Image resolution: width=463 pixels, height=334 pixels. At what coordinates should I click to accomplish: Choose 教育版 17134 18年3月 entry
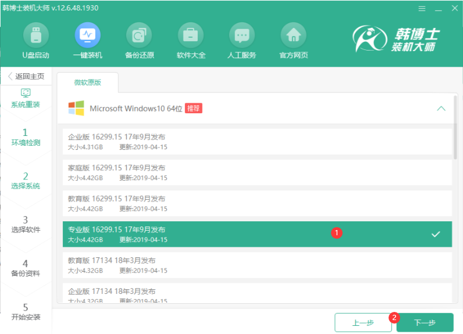pos(257,265)
